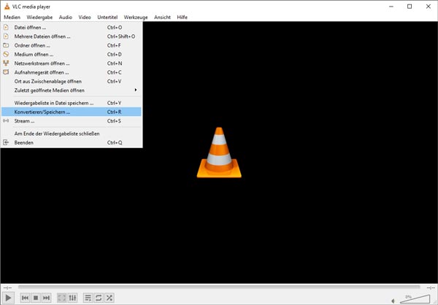The width and height of the screenshot is (438, 305).
Task: Toggle fullscreen video mode icon
Action: pos(62,298)
